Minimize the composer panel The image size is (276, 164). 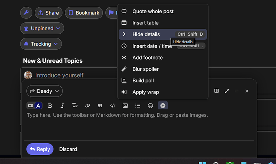(x=237, y=91)
